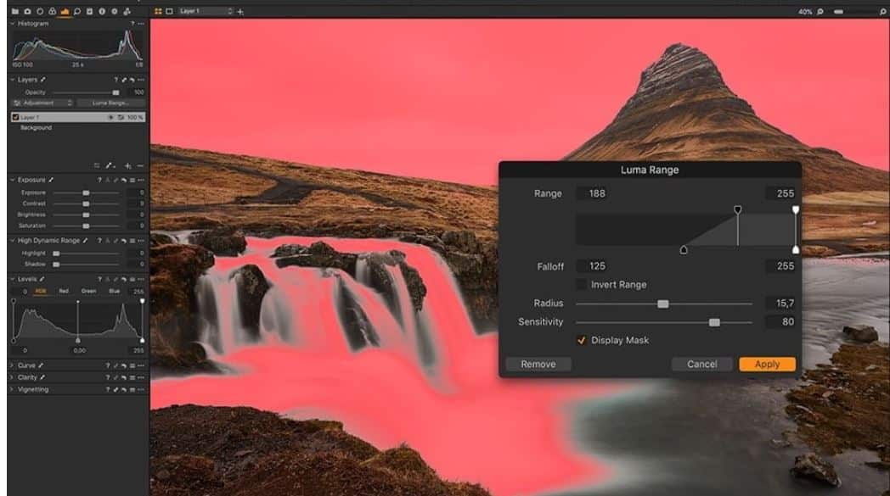Open Clarity panel more options menu

click(x=141, y=377)
